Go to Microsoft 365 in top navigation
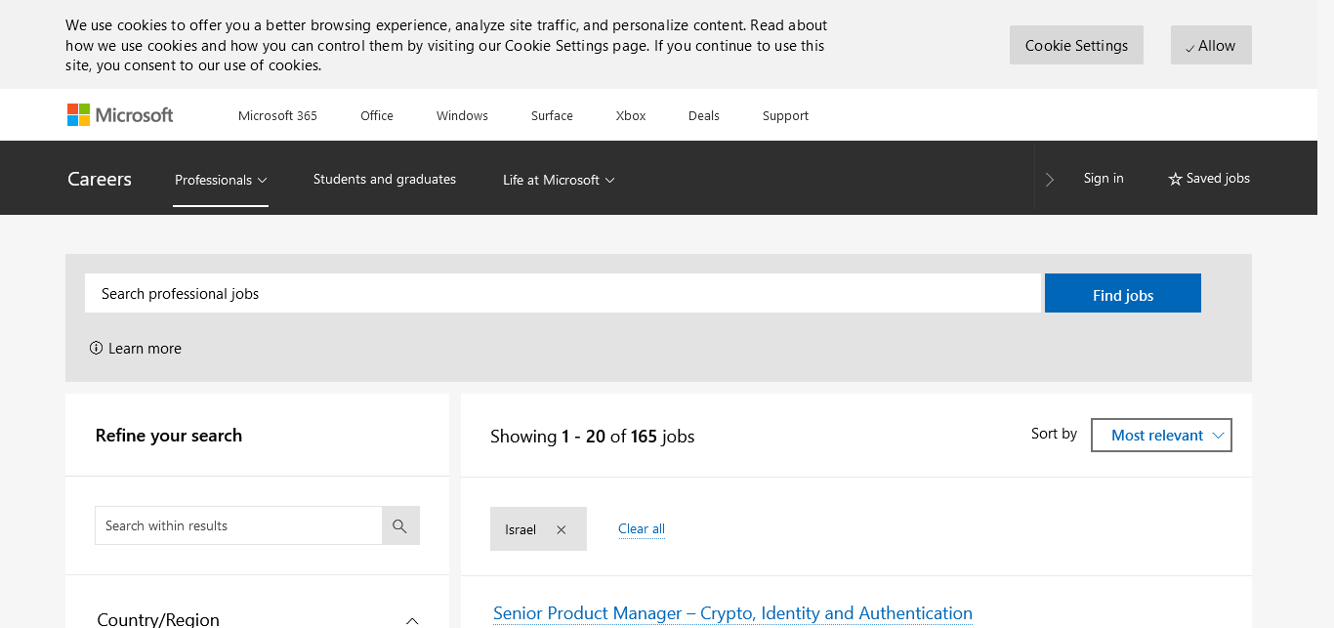This screenshot has height=628, width=1334. [x=277, y=115]
